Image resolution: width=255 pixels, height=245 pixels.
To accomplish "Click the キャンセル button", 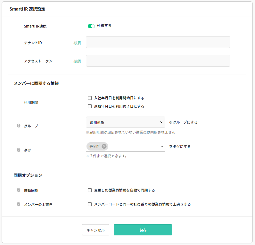I will (95, 230).
